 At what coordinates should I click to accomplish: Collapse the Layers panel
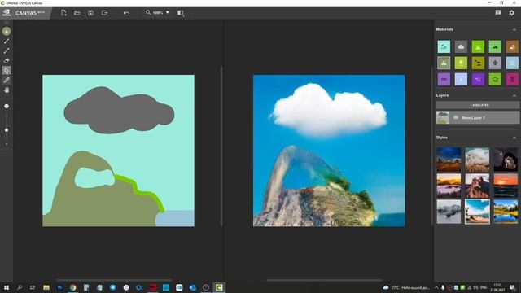(x=514, y=95)
